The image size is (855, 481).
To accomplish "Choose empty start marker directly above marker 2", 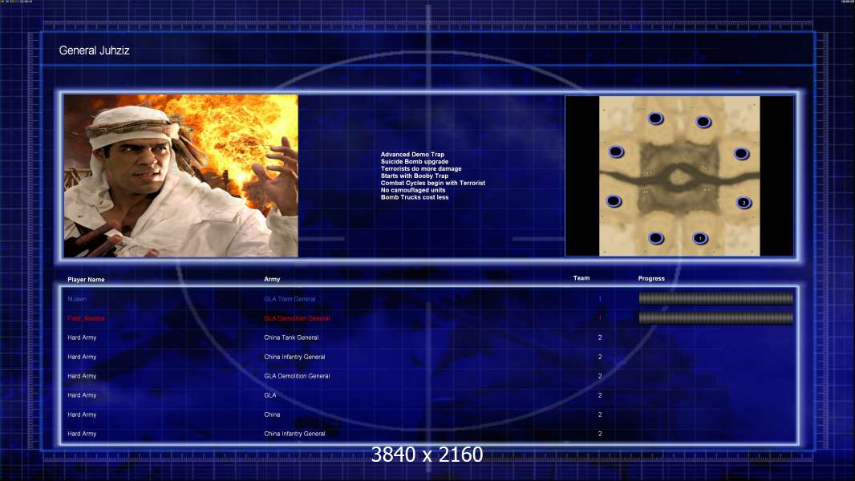I will click(741, 154).
